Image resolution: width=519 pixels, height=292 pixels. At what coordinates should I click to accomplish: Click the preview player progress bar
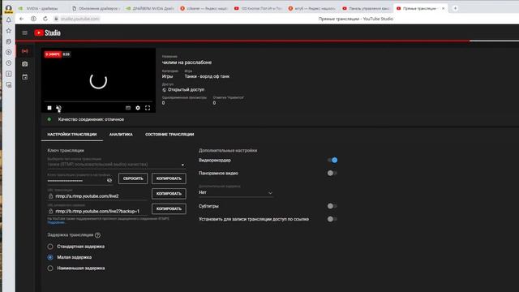coord(98,101)
